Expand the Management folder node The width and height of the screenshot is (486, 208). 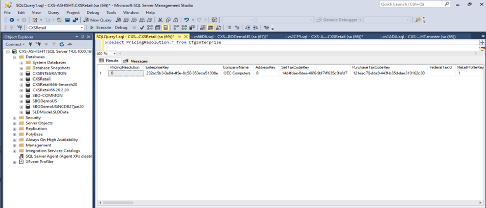[x=15, y=145]
